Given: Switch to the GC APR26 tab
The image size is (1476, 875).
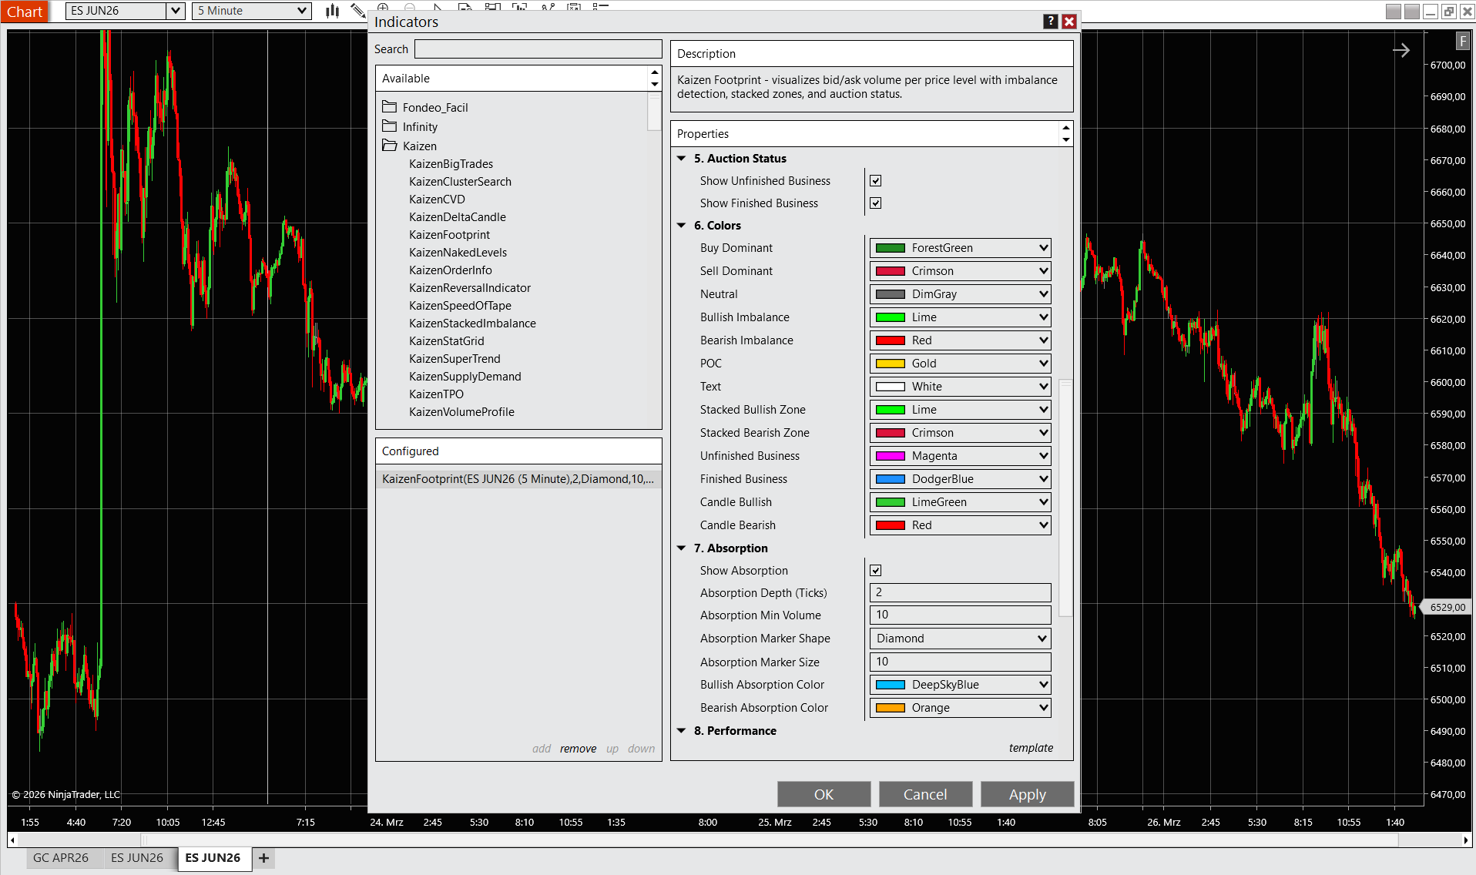Looking at the screenshot, I should (x=61, y=858).
